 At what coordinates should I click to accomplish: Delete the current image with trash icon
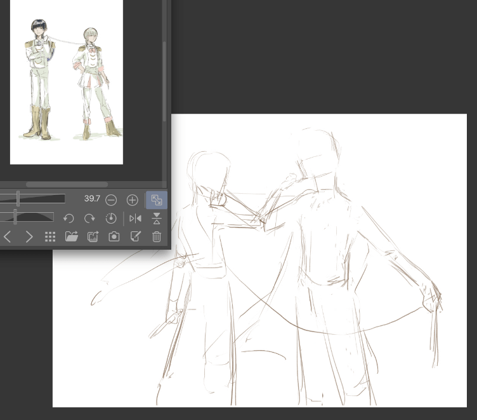[x=157, y=237]
